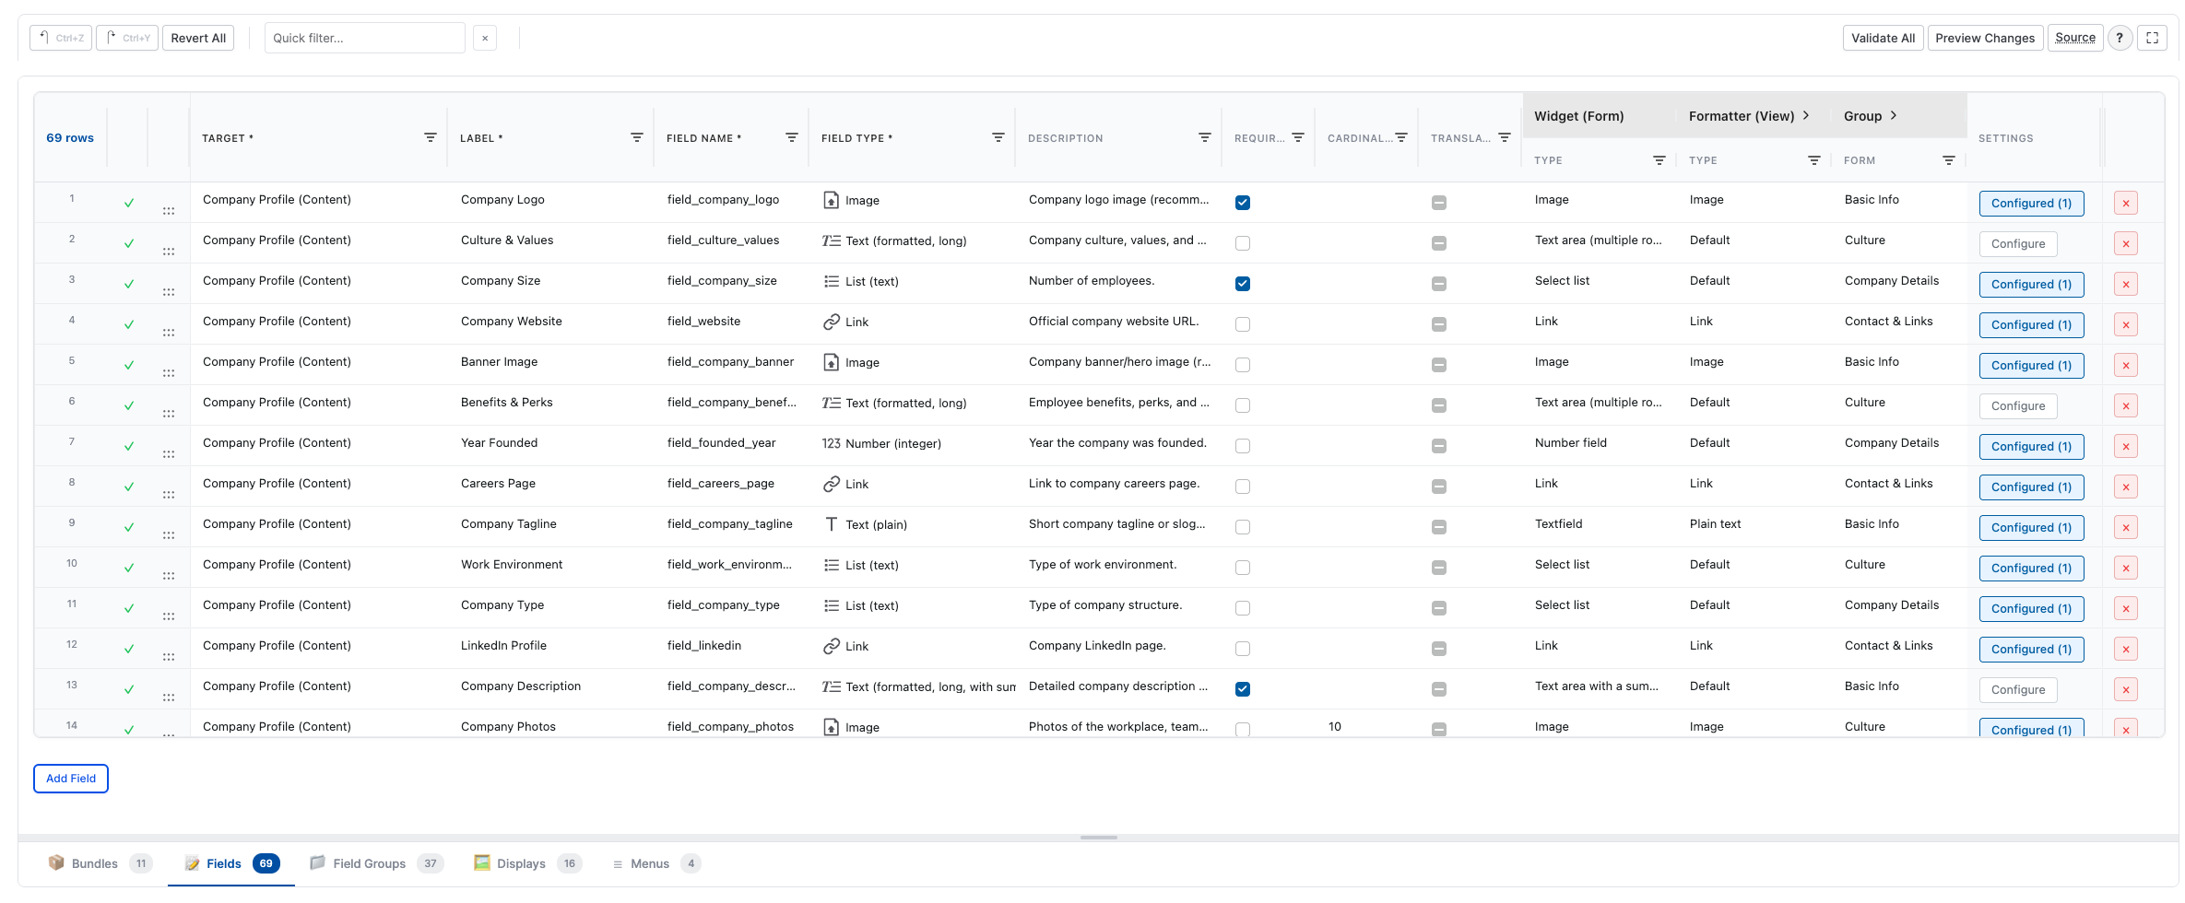Expand the Group column group

1894,115
